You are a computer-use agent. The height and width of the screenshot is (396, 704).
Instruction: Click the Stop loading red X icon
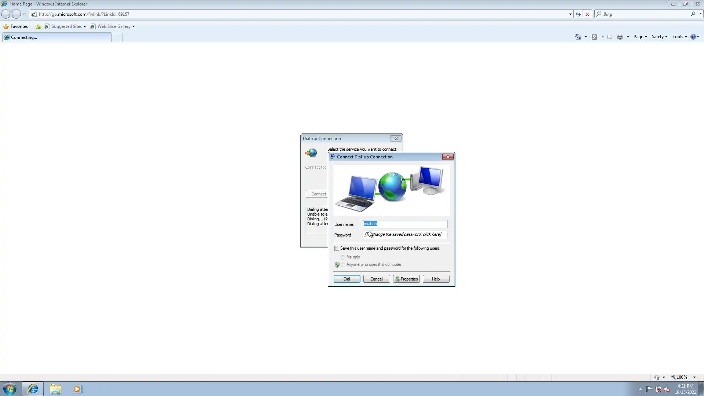587,14
